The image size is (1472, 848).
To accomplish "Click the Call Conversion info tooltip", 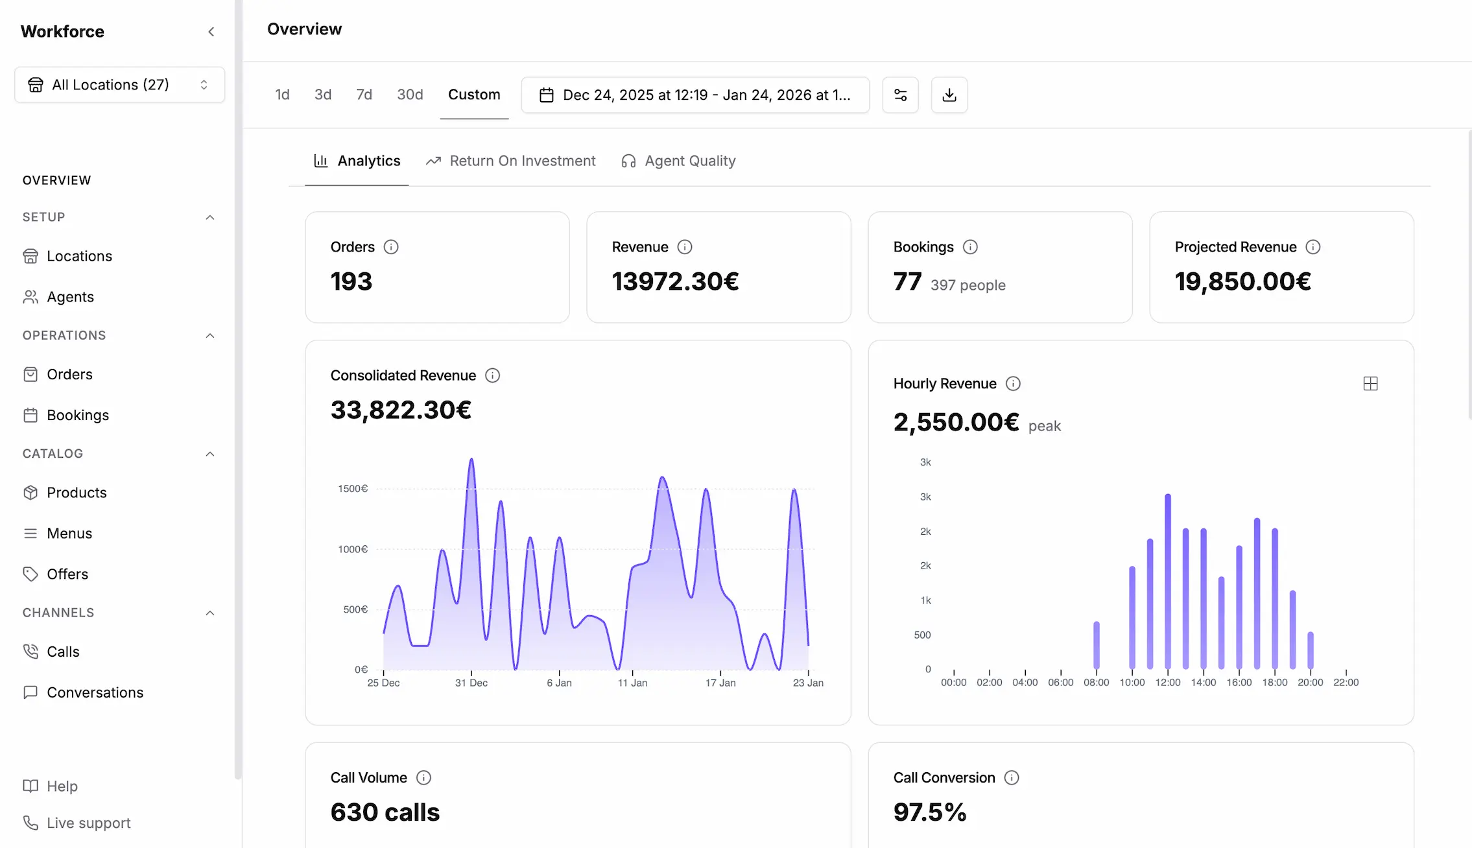I will (1012, 777).
